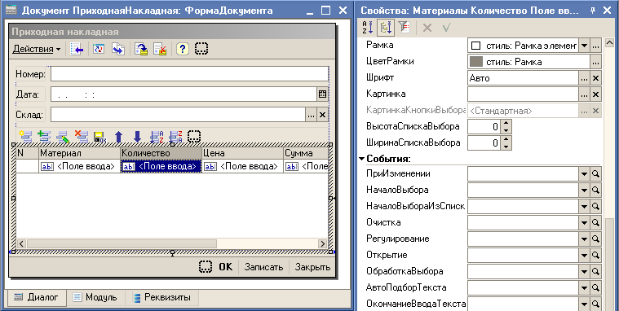Open the Рамка style dropdown arrow

point(584,46)
